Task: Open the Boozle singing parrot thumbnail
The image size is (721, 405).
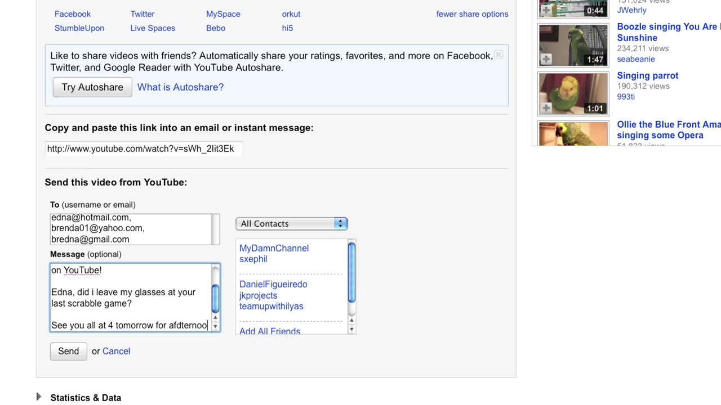Action: coord(573,45)
